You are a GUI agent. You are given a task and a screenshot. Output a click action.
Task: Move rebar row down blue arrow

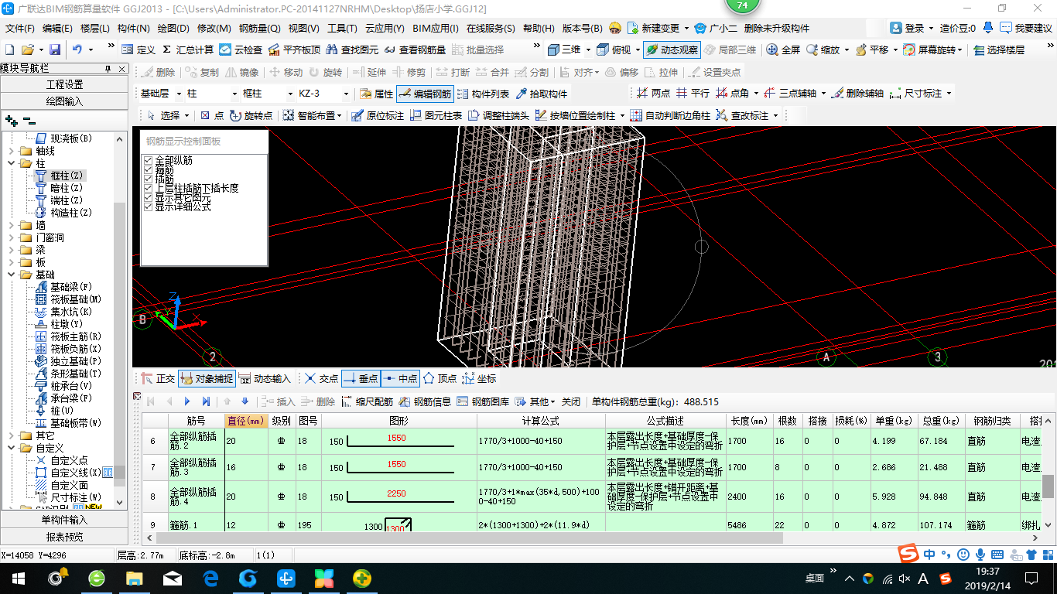tap(245, 401)
